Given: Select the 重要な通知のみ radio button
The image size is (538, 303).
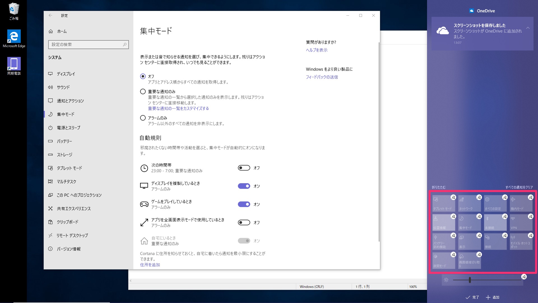Looking at the screenshot, I should [143, 91].
